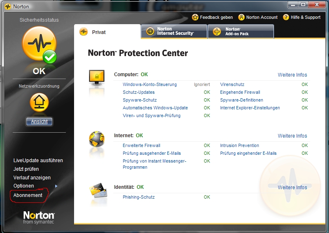The height and width of the screenshot is (233, 329).
Task: Click the Add-on Pack plus icon
Action: [x=217, y=32]
